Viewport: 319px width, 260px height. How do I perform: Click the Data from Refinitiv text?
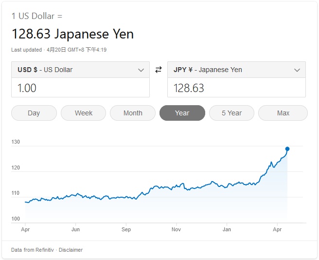(x=32, y=250)
